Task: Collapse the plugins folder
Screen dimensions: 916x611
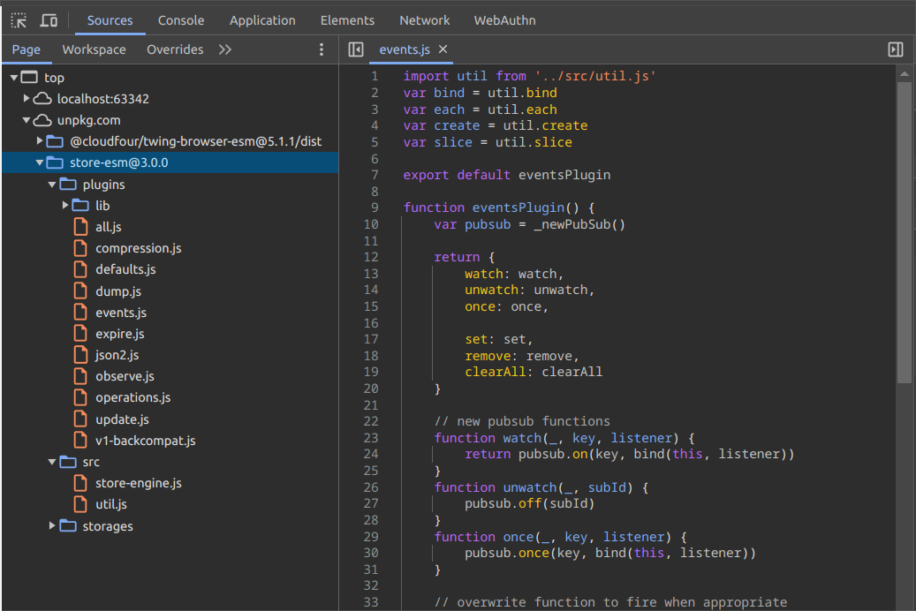Action: point(53,185)
